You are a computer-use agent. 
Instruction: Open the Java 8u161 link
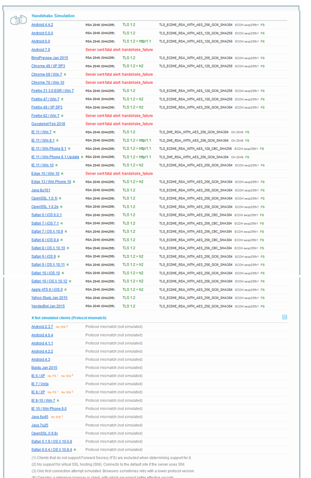click(x=41, y=190)
